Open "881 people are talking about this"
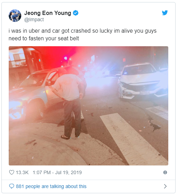 point(51,186)
